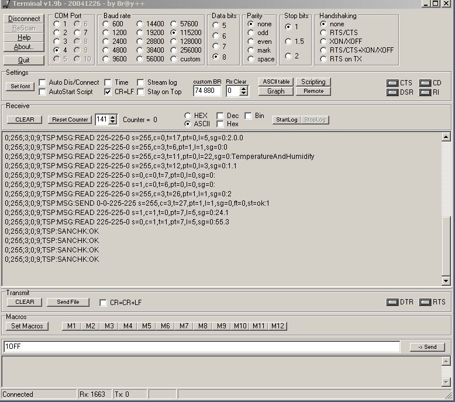Uncheck the CR=LF option
Image resolution: width=455 pixels, height=402 pixels.
pos(108,92)
